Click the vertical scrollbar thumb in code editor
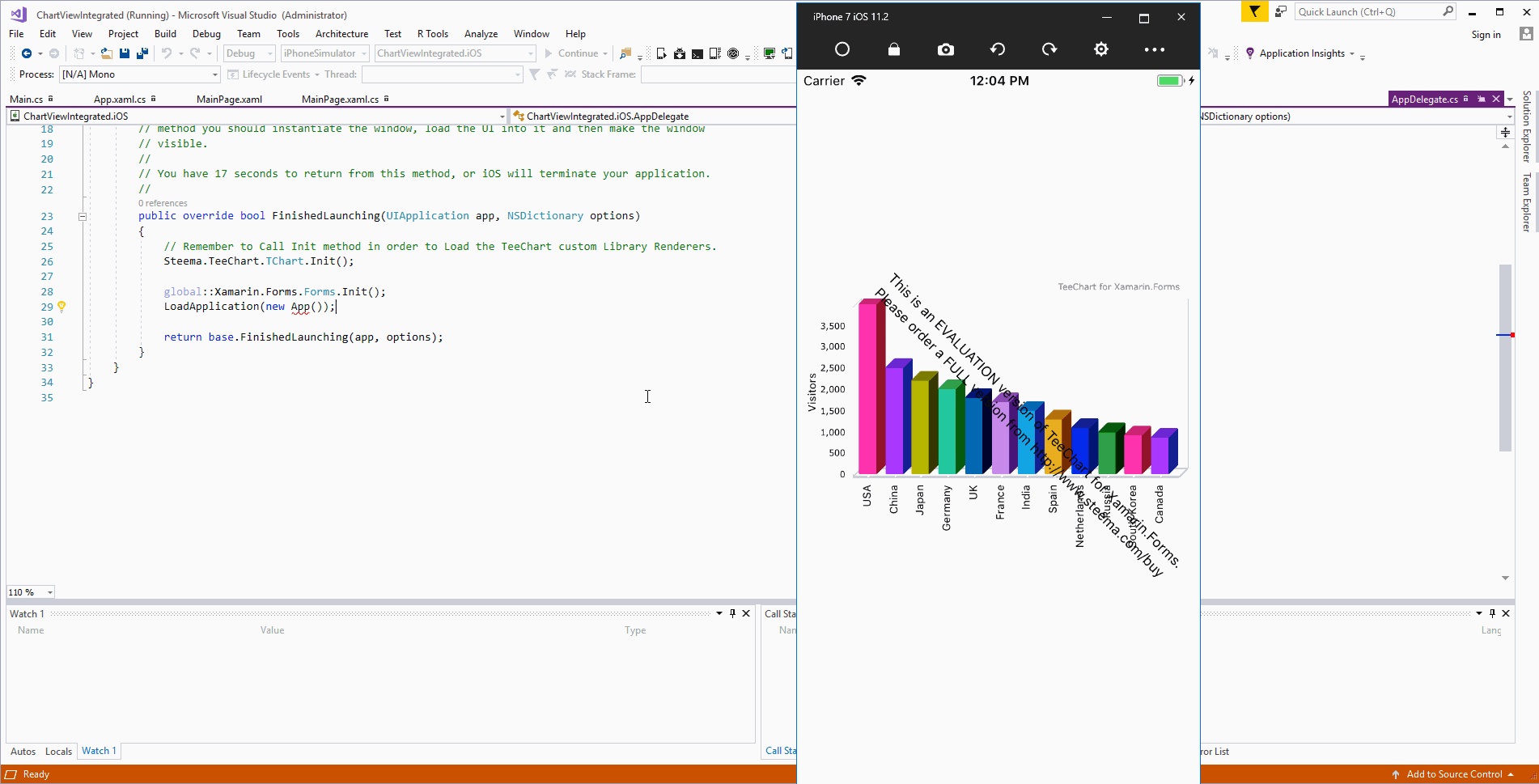Image resolution: width=1539 pixels, height=784 pixels. click(1505, 358)
